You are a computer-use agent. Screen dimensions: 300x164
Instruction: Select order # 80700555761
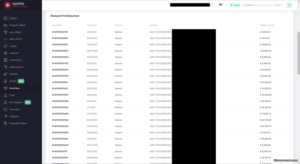pos(60,158)
